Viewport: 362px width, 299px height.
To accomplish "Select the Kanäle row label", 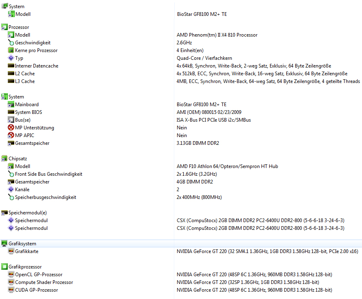I will [22, 190].
